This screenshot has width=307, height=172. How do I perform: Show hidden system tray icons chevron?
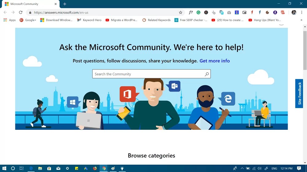click(242, 168)
